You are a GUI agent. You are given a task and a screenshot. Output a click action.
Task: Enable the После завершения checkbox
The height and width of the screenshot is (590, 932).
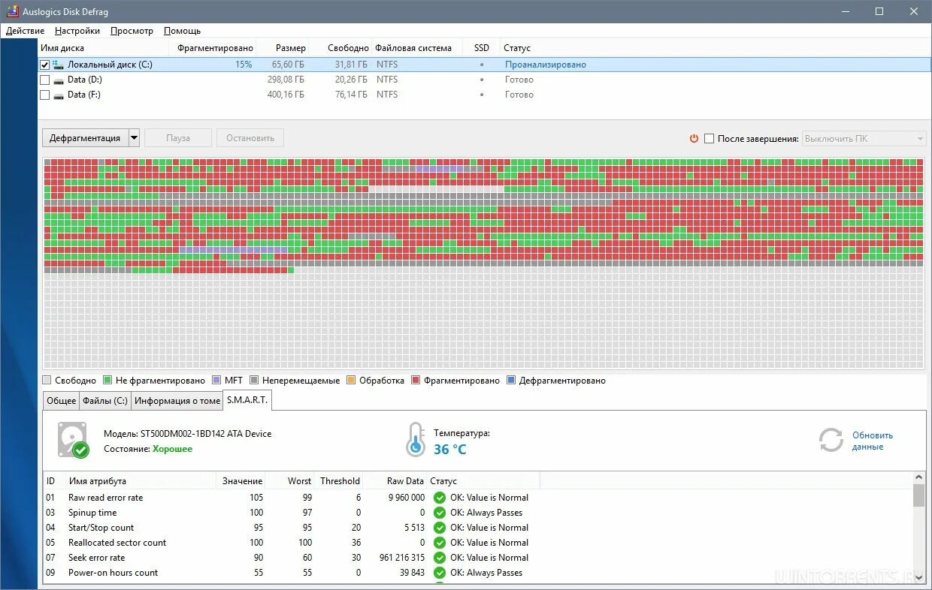pyautogui.click(x=709, y=138)
